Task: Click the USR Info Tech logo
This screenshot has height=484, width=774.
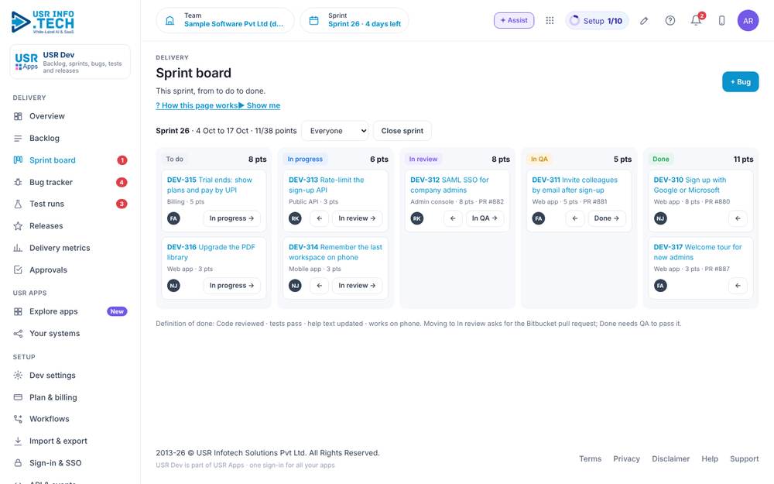Action: coord(43,22)
